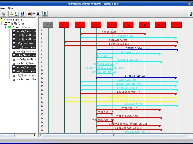The height and width of the screenshot is (144, 193).
Task: Open the About menu
Action: (x=11, y=8)
